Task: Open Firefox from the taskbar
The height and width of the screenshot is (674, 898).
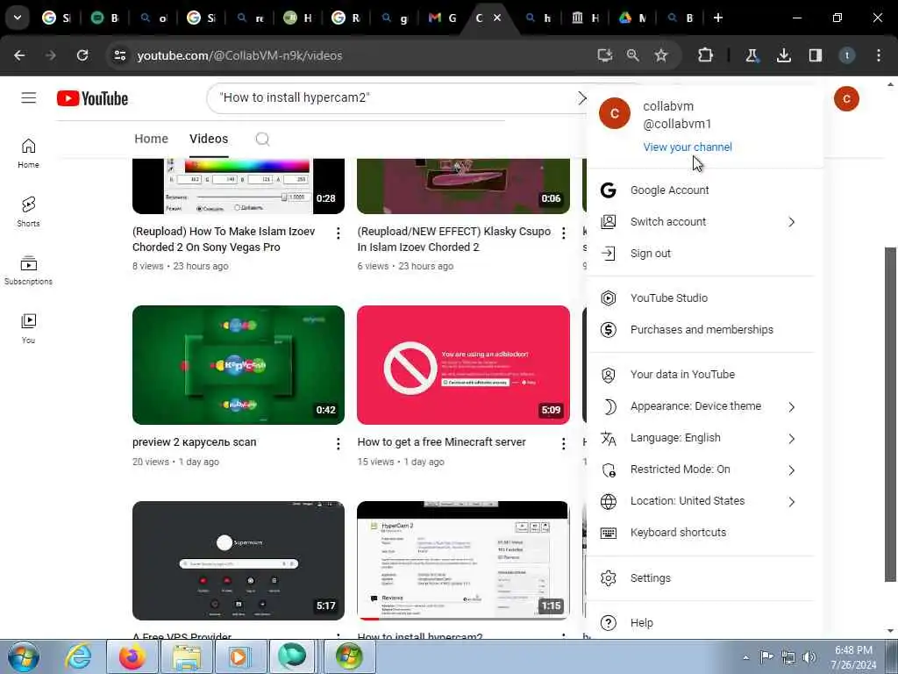Action: click(x=132, y=656)
